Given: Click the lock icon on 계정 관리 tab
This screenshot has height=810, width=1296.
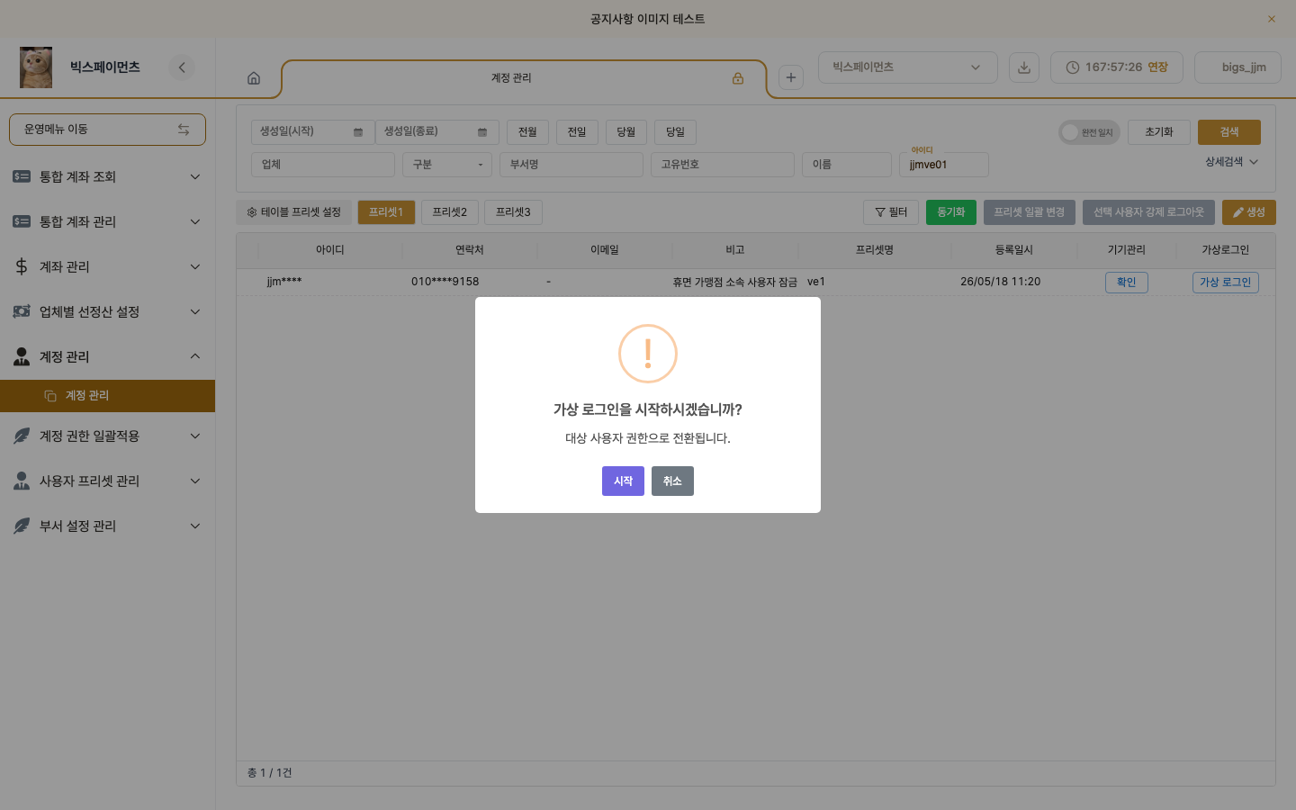Looking at the screenshot, I should pyautogui.click(x=738, y=78).
